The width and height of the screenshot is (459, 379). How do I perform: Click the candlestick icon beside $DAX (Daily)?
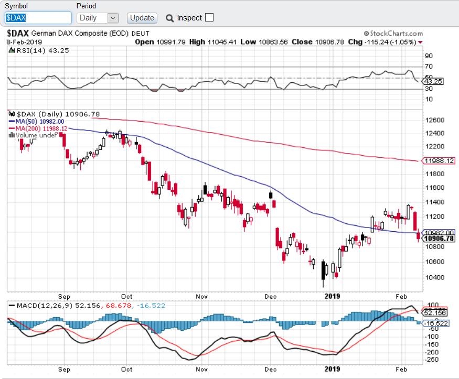pos(12,114)
